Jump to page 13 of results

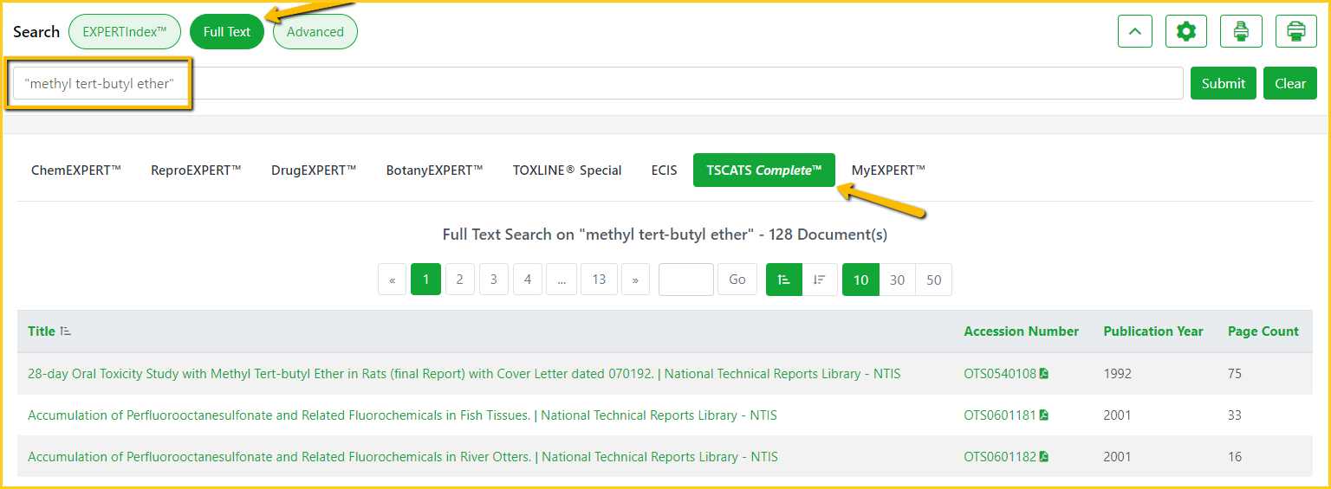[599, 280]
